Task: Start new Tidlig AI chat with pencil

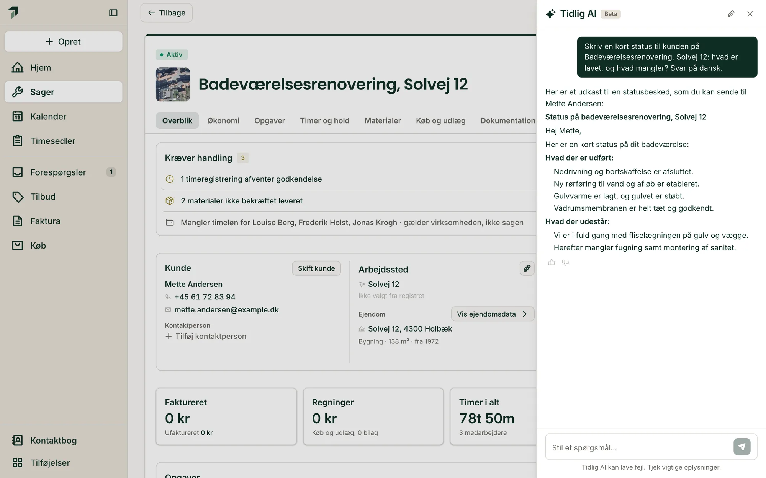Action: point(731,14)
